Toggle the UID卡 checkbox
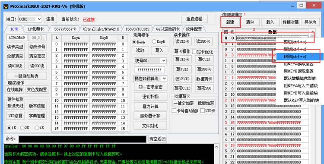Screen dimensions: 324x164 coord(203,111)
